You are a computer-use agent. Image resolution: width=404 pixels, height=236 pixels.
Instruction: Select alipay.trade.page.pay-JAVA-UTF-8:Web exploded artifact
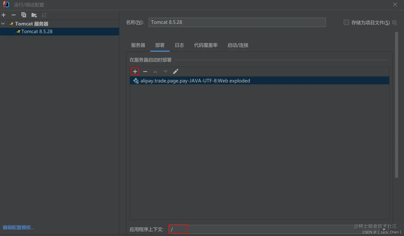click(259, 81)
